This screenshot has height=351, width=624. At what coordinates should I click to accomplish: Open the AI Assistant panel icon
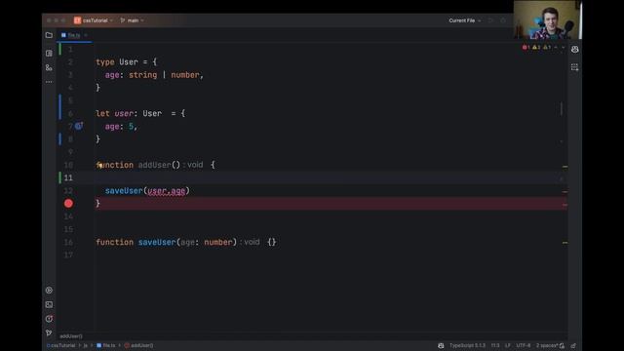pyautogui.click(x=574, y=50)
